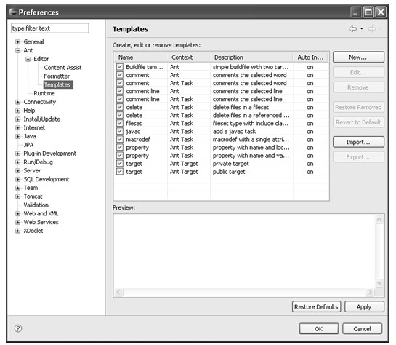
Task: Click 'macrodef with a single attri...' text
Action: tap(251, 139)
